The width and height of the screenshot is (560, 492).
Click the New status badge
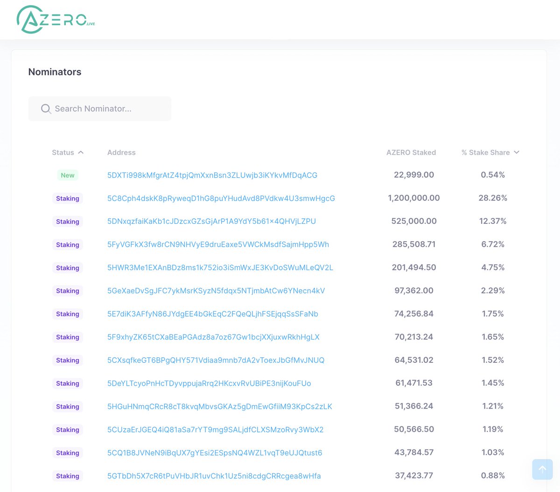click(68, 175)
